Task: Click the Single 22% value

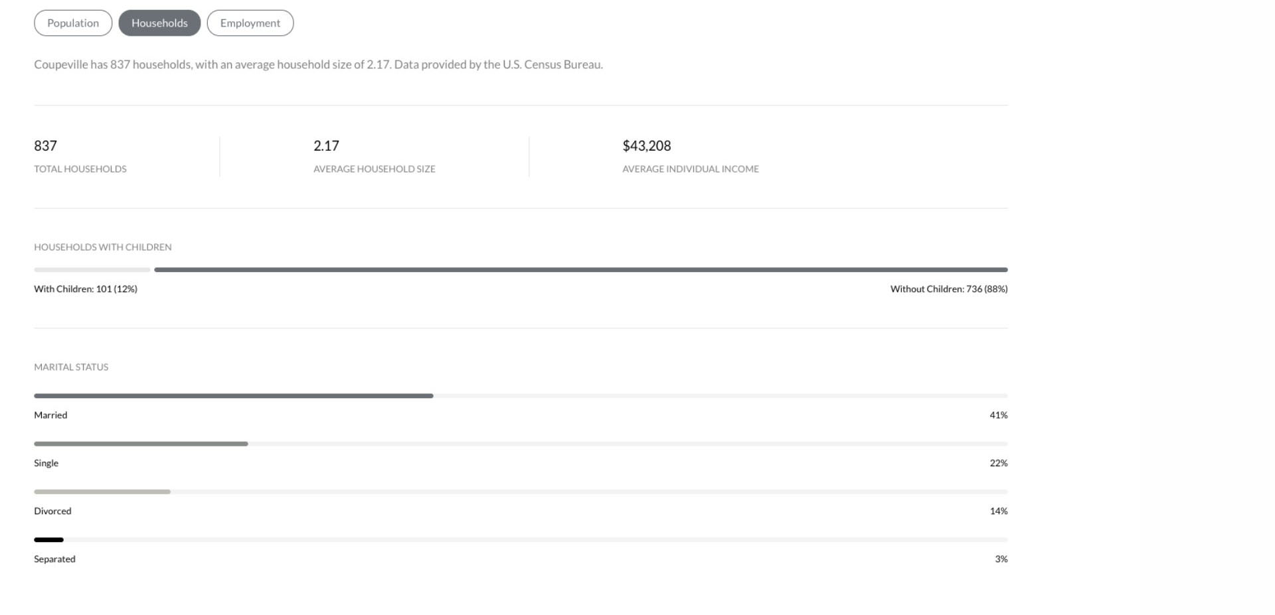Action: click(x=998, y=463)
